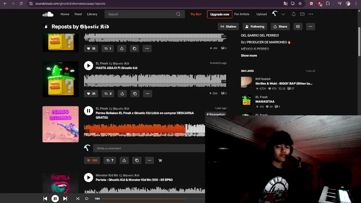Click Upgrade now button
361x203 pixels.
(x=220, y=14)
